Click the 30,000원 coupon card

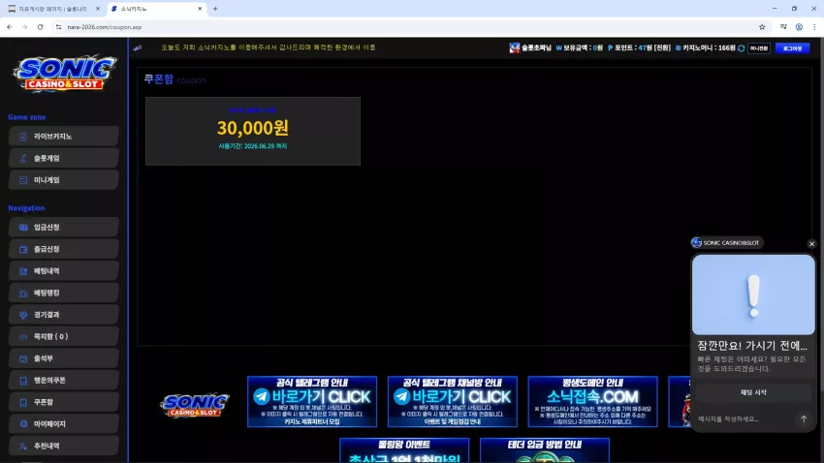(253, 131)
